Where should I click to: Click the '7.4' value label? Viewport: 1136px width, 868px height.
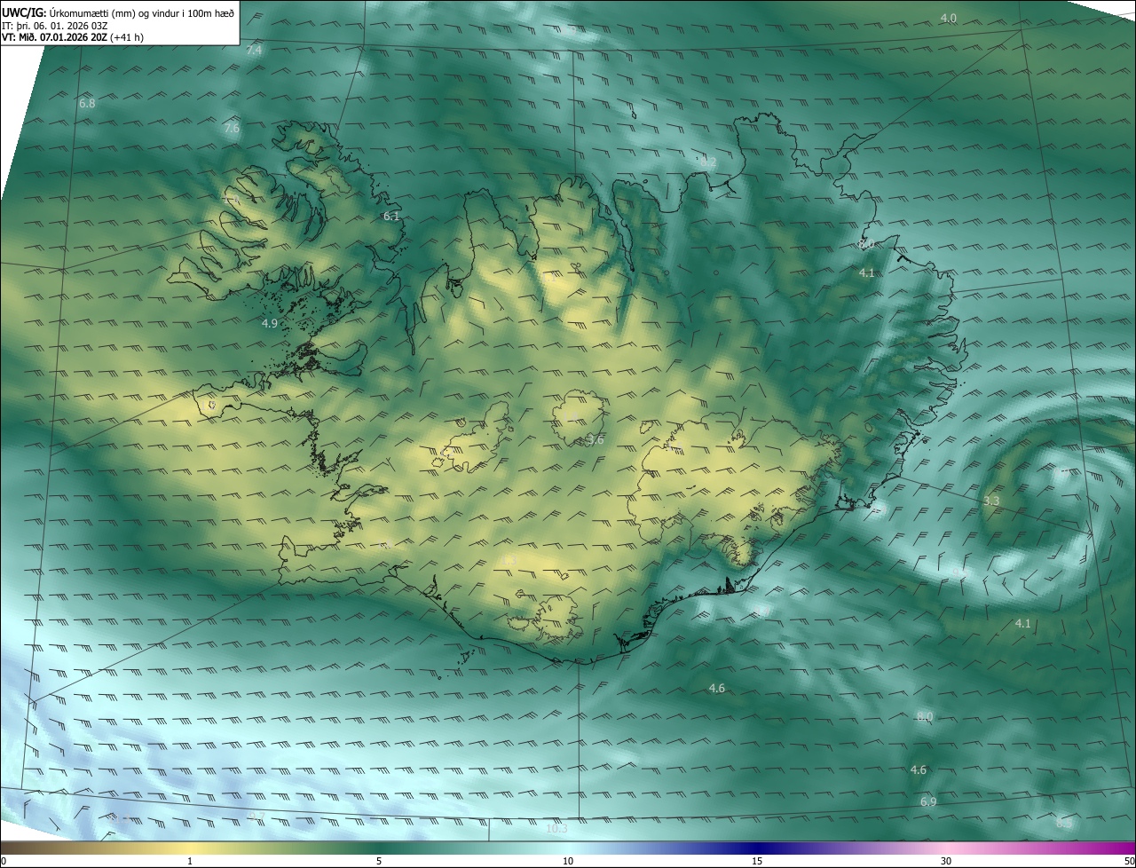coord(254,51)
